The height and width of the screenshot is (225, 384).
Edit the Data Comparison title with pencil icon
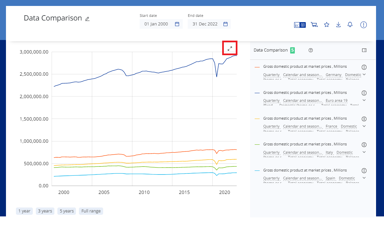pyautogui.click(x=87, y=19)
